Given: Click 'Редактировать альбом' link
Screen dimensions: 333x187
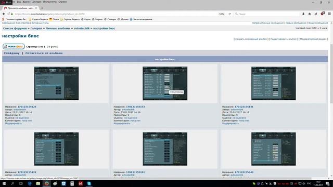Looking at the screenshot, I should click(283, 39).
